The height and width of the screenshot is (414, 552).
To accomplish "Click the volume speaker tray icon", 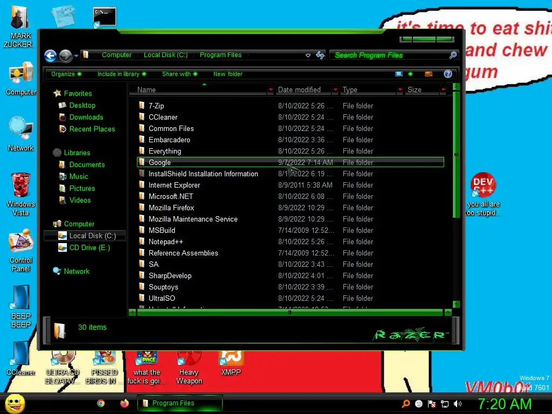I will click(x=457, y=404).
